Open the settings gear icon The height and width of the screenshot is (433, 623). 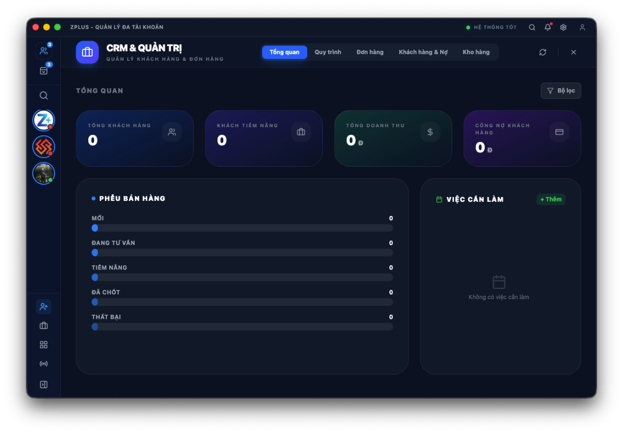(x=563, y=28)
